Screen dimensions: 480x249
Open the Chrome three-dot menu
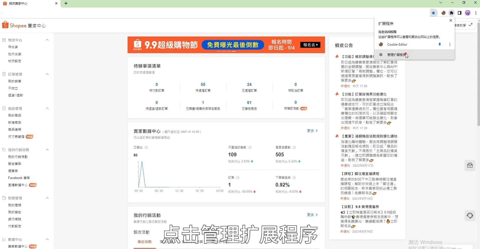[476, 13]
